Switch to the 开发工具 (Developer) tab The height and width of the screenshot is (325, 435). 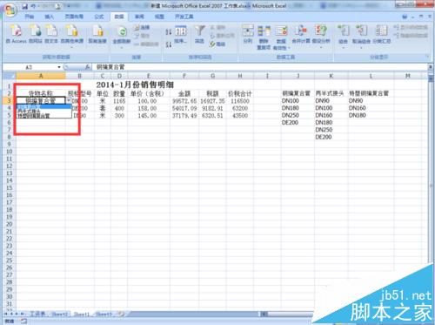pos(184,17)
